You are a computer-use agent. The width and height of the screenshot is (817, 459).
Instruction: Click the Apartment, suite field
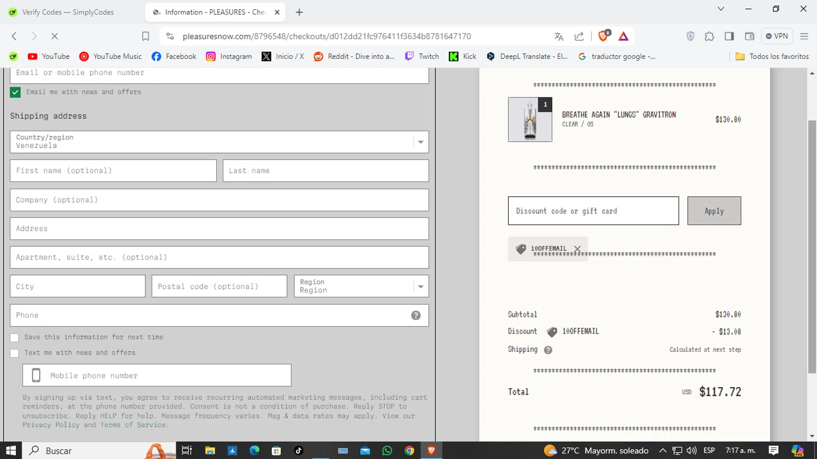(219, 258)
